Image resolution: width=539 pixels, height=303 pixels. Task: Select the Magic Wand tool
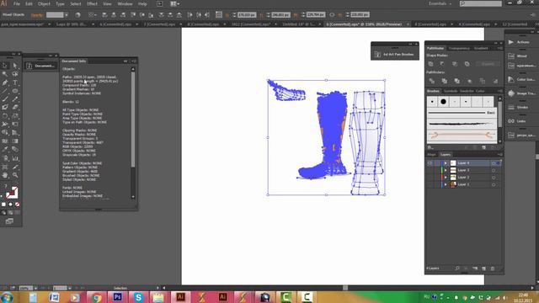coord(5,74)
